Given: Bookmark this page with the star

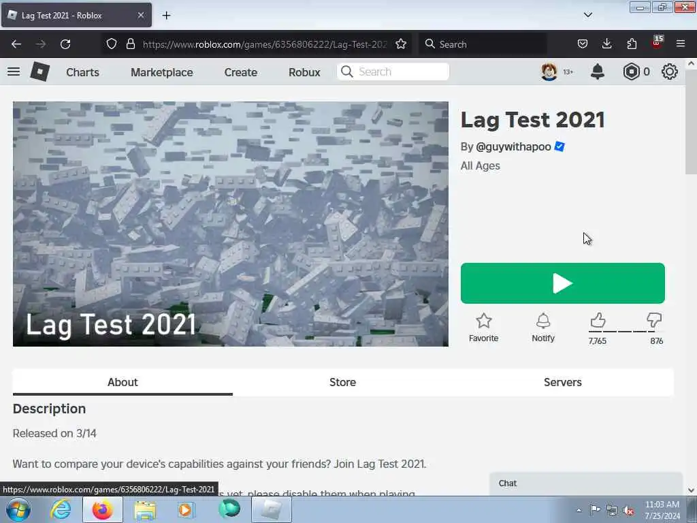Looking at the screenshot, I should (x=401, y=44).
